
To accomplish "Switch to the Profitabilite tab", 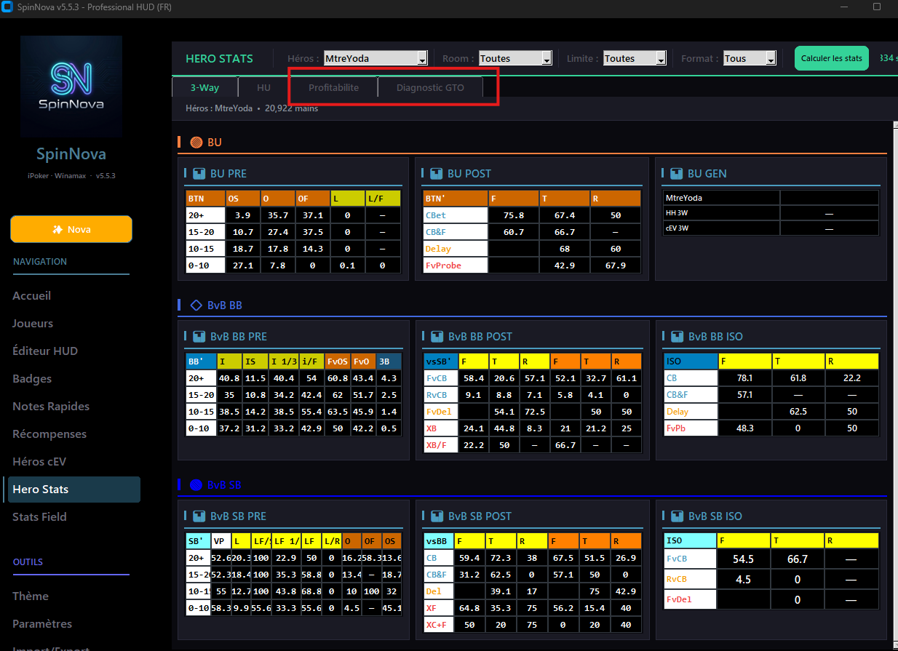I will pos(333,87).
